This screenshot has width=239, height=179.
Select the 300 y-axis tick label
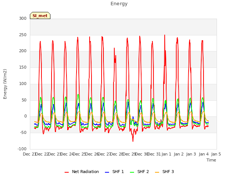click(x=23, y=18)
